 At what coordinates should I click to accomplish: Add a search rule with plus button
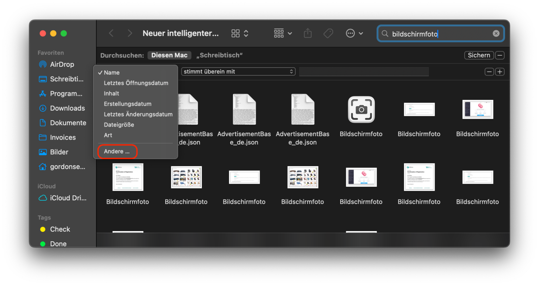click(500, 72)
